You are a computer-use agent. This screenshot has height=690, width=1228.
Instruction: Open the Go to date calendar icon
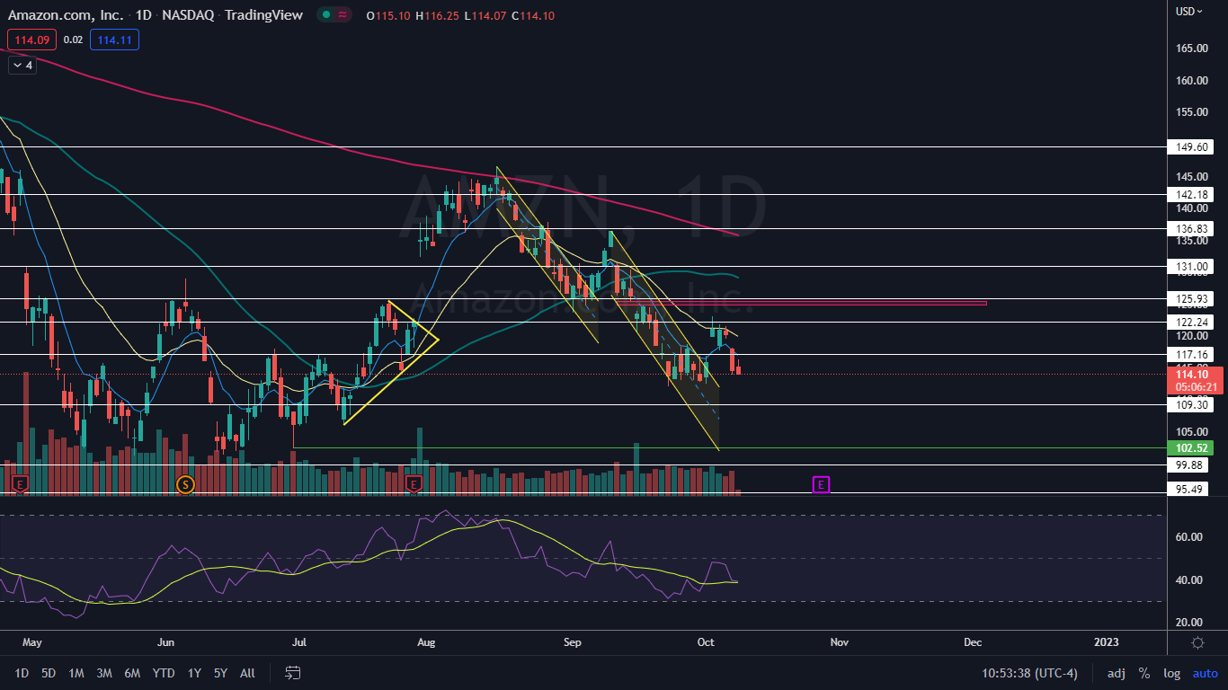[292, 673]
